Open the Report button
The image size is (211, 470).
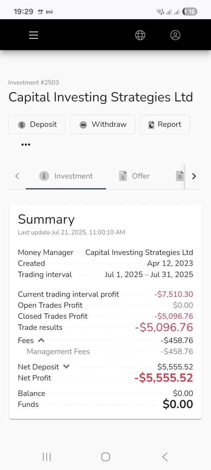165,124
